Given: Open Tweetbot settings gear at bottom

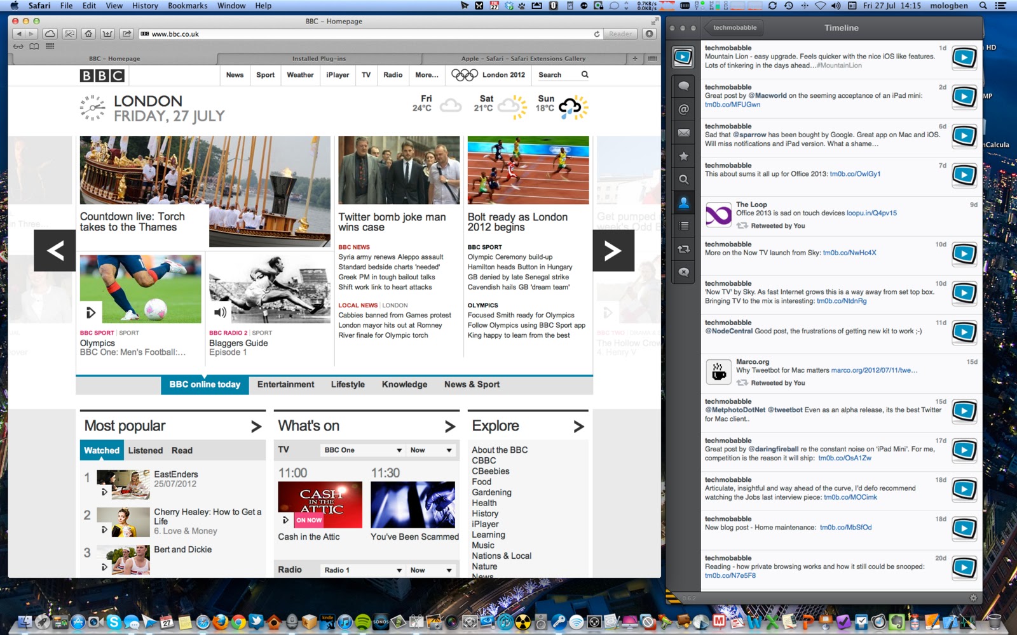Looking at the screenshot, I should pos(973,598).
